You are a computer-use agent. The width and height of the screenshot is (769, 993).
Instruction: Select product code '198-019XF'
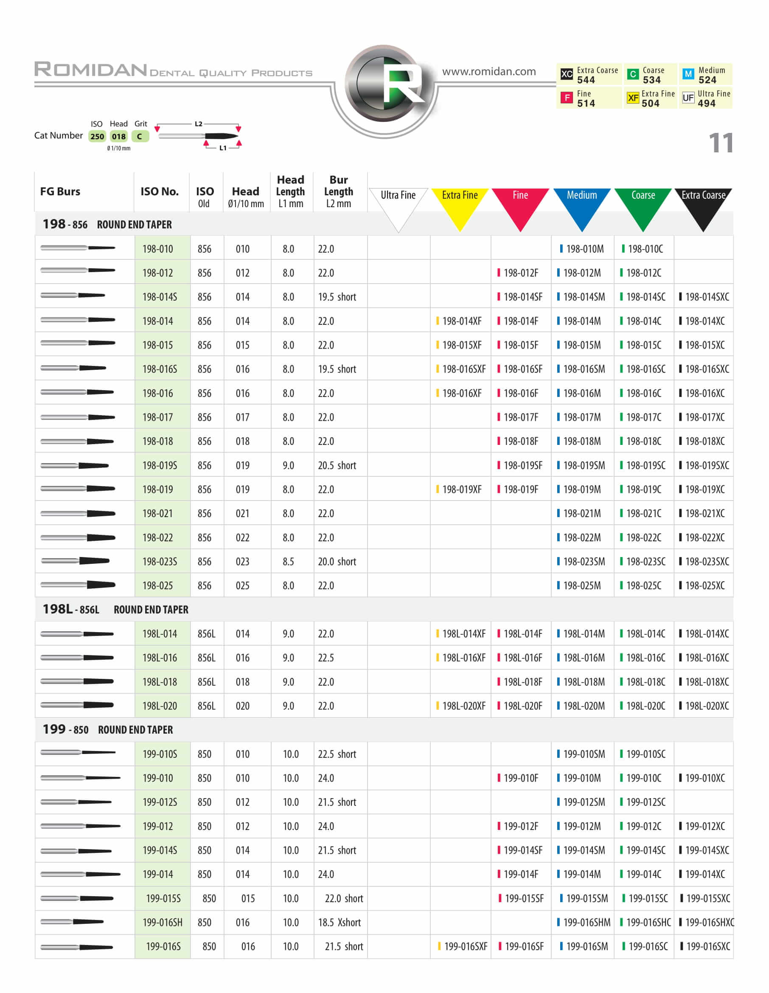pos(459,489)
